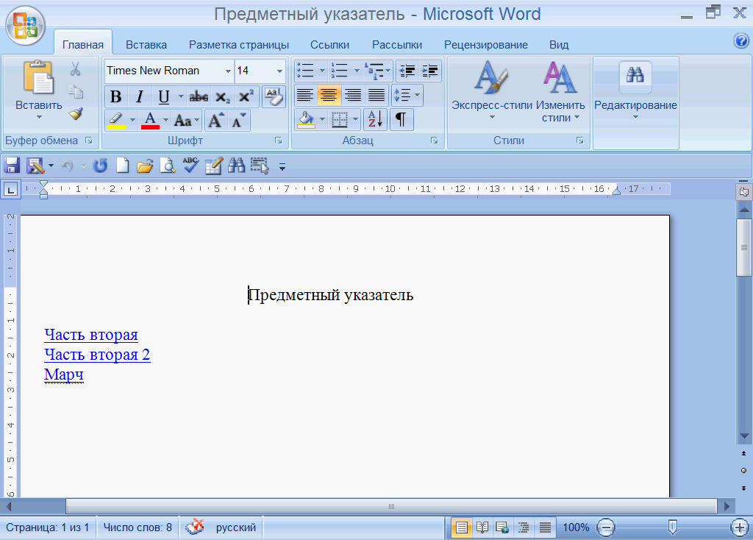This screenshot has width=753, height=540.
Task: Expand the Express styles gallery
Action: coord(492,90)
